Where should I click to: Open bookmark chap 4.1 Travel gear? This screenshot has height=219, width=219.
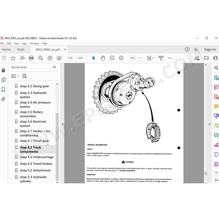[x=34, y=141]
